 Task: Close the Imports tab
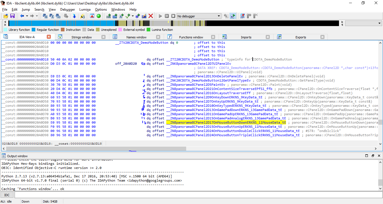(x=268, y=37)
